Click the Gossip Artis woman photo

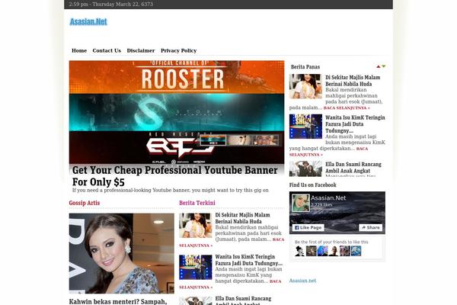tap(122, 253)
